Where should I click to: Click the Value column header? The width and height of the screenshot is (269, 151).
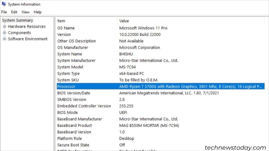(124, 21)
